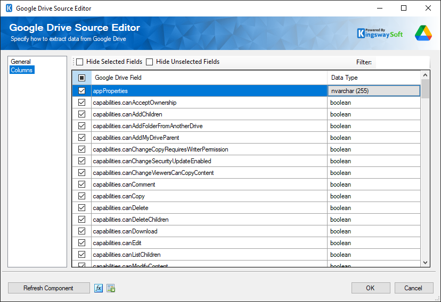Select the Columns page

coord(22,70)
